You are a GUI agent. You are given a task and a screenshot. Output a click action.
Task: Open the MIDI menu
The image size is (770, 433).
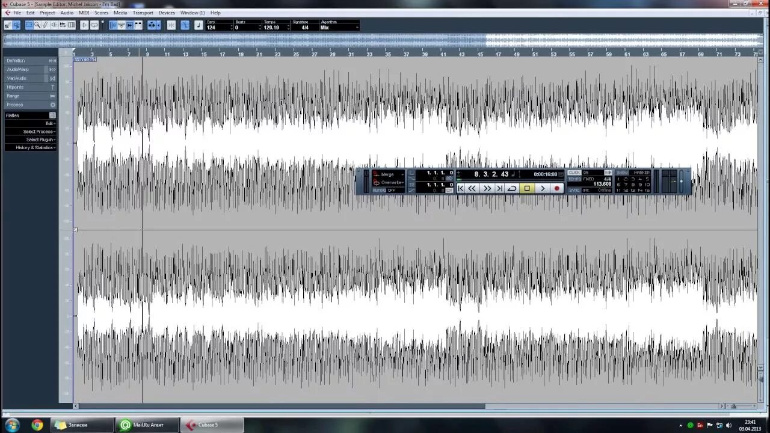[x=84, y=13]
